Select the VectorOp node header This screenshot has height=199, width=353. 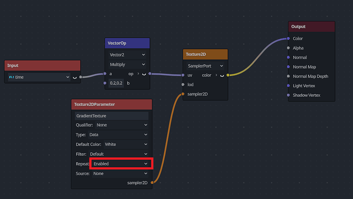pos(127,43)
